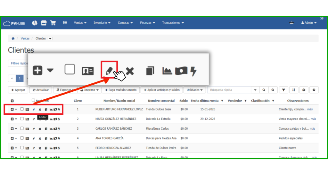Screen dimensions: 328x184
Task: Click the funnel filter icon in toolbar
Action: tap(283, 90)
